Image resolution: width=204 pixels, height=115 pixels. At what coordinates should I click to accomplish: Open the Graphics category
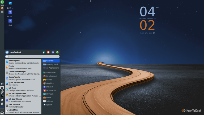[x=51, y=83]
